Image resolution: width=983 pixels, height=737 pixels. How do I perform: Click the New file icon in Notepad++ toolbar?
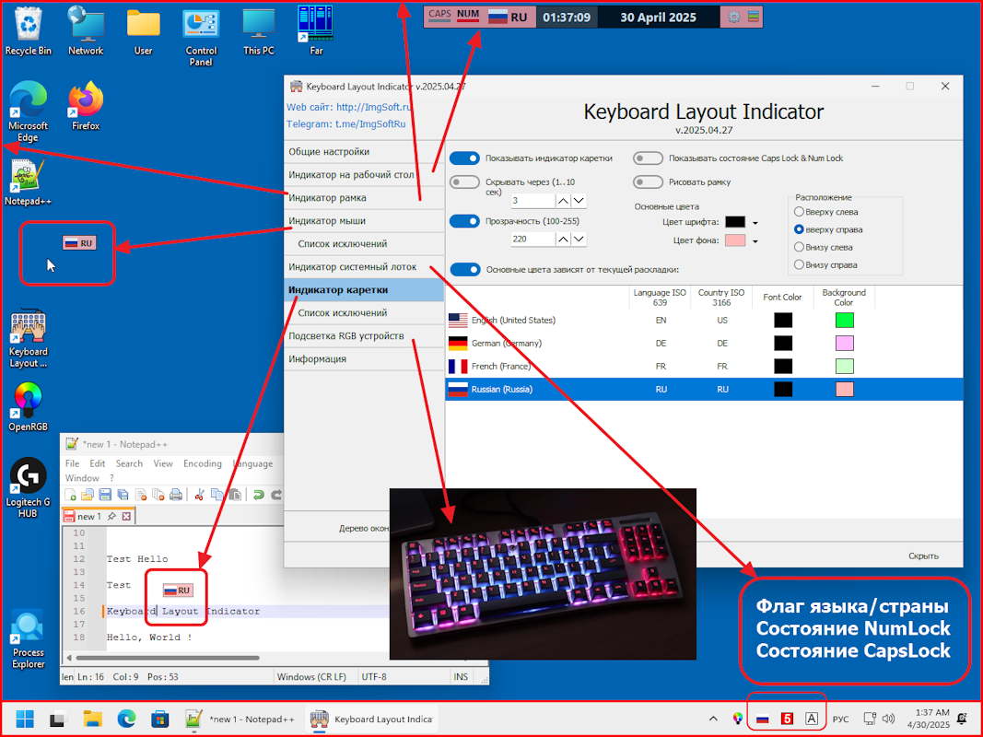coord(70,495)
